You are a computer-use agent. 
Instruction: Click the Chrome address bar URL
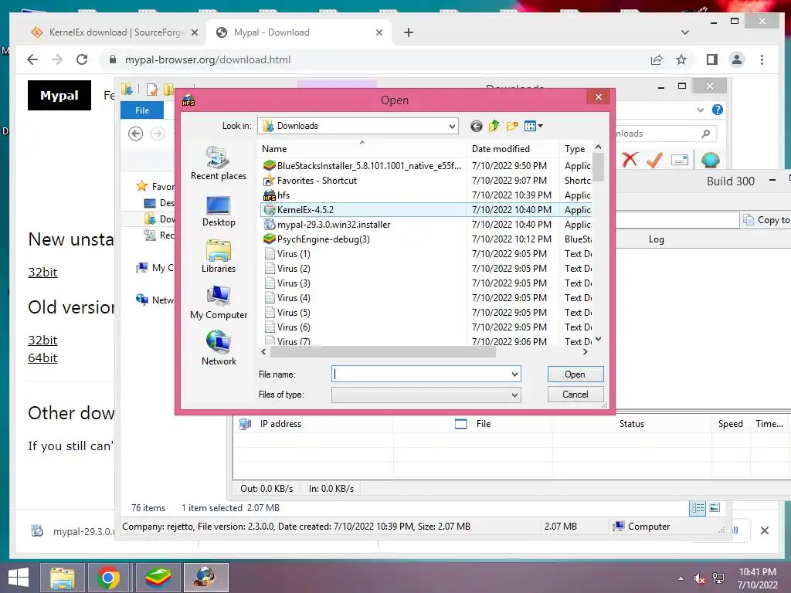coord(208,59)
